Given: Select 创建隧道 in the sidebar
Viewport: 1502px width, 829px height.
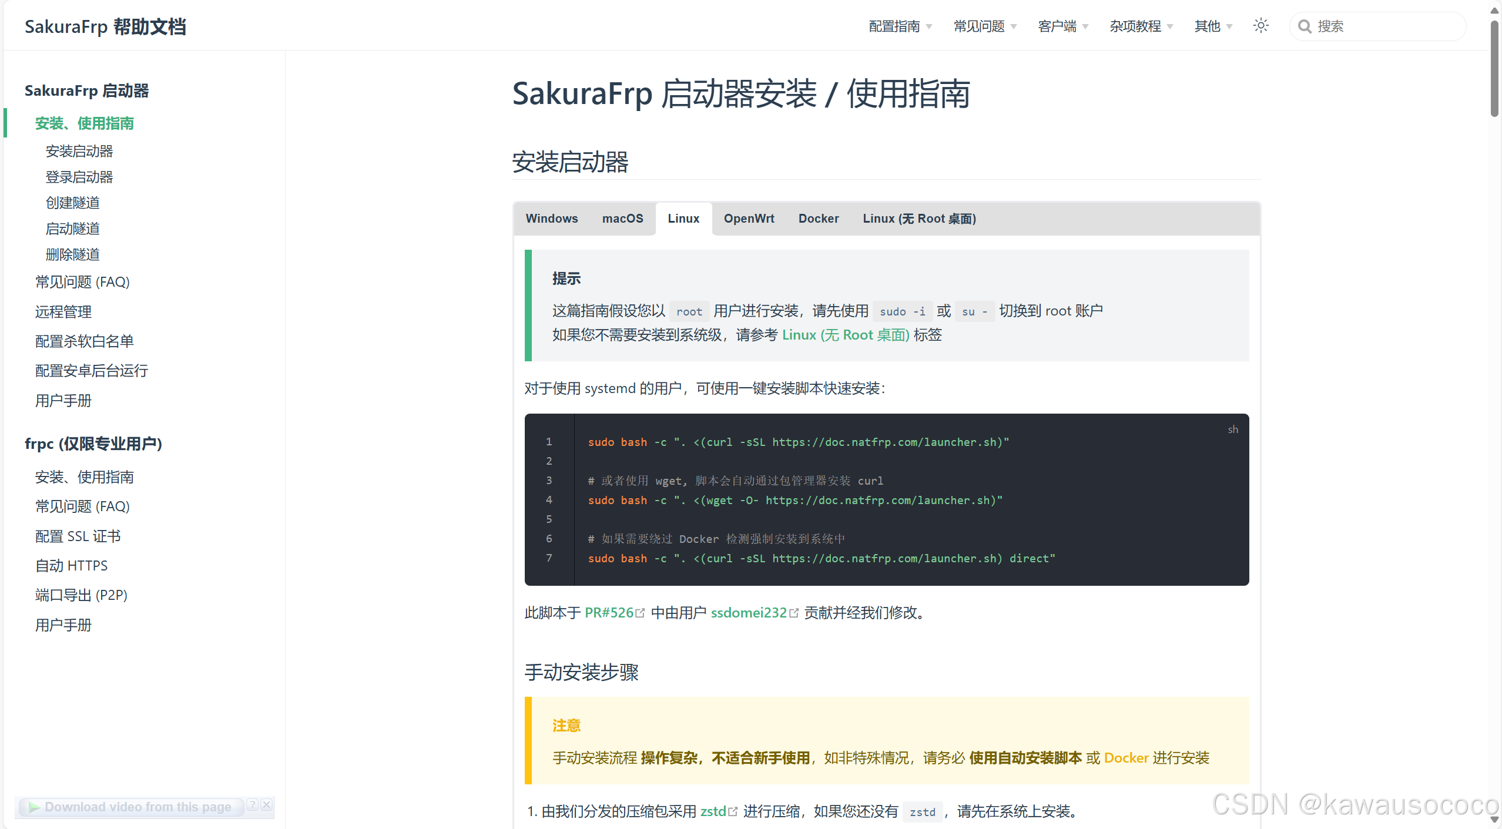Looking at the screenshot, I should 73,203.
